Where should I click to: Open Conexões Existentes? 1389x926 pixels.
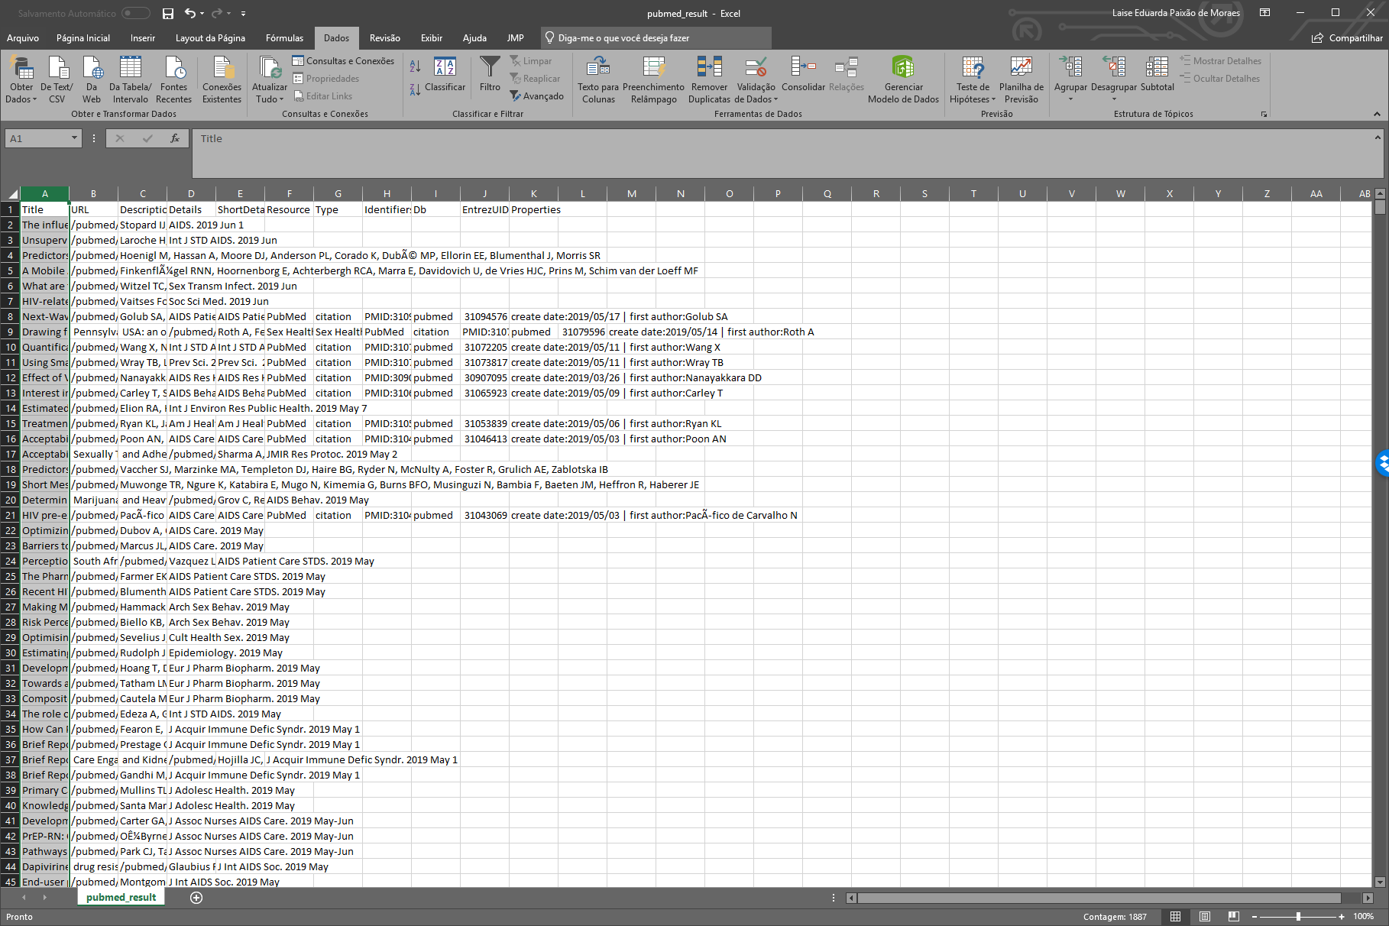222,79
